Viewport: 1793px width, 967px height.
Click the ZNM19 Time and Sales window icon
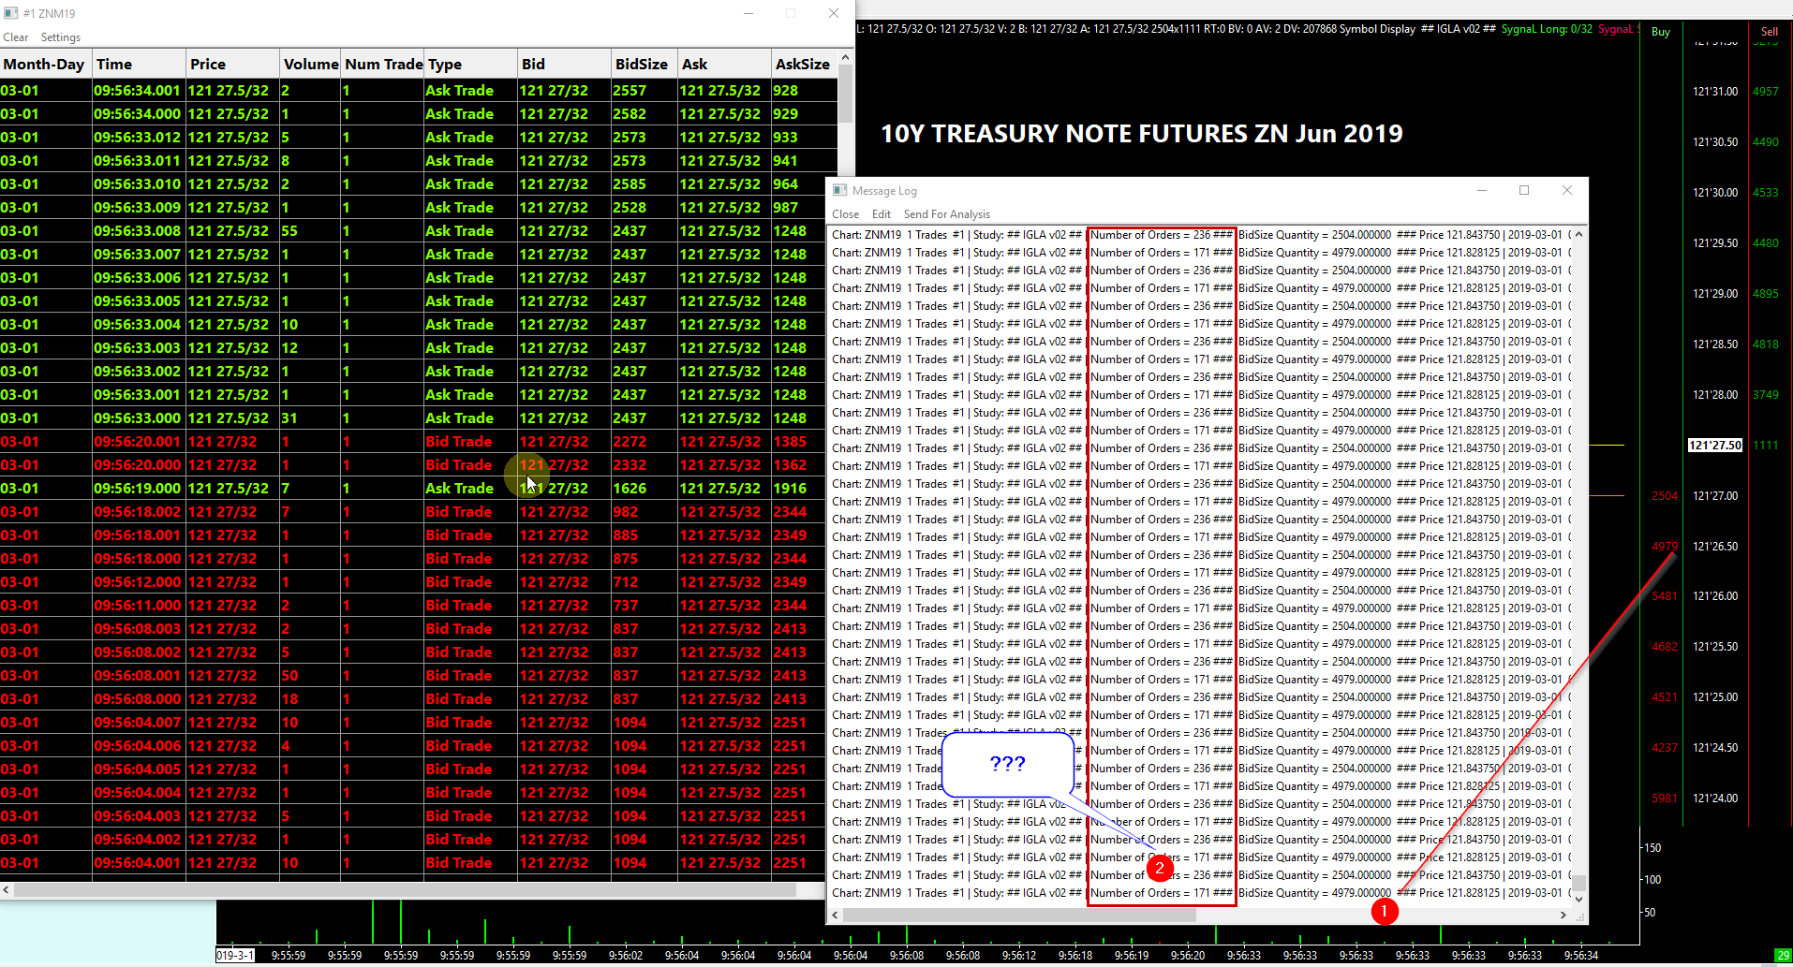point(11,13)
